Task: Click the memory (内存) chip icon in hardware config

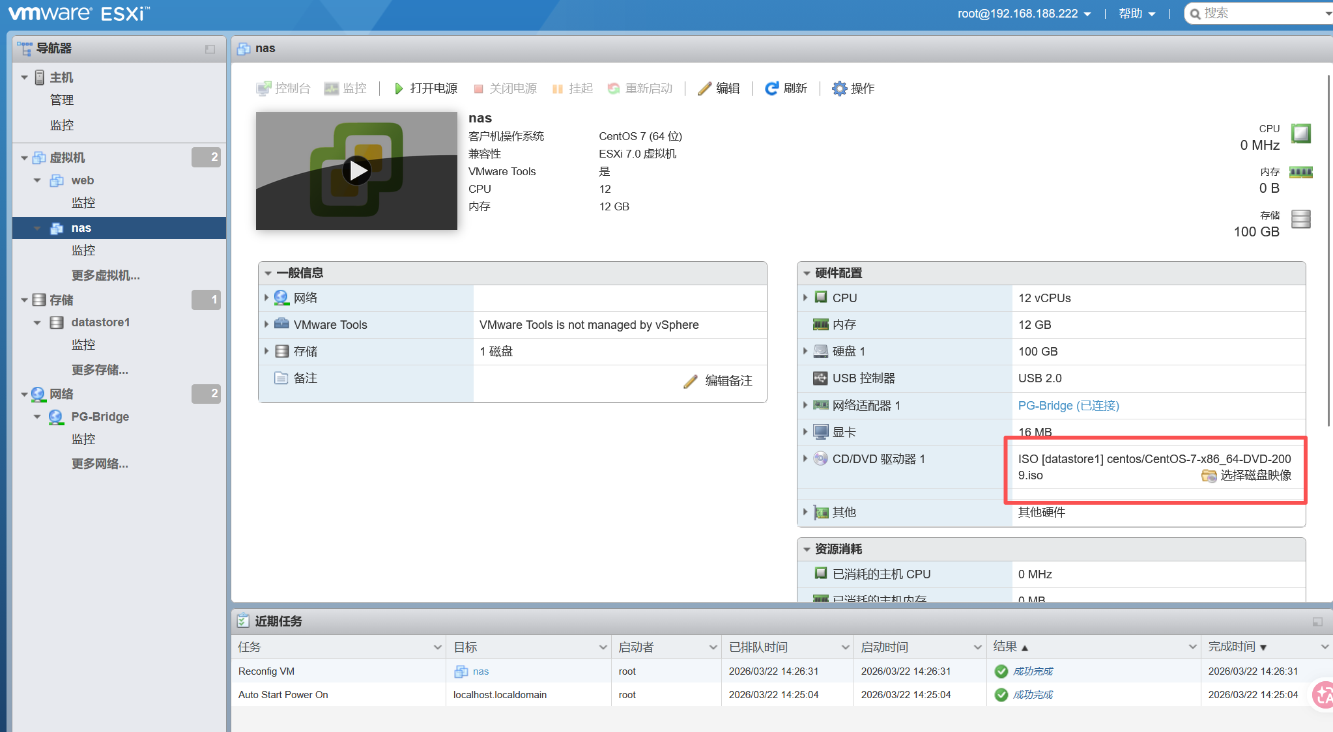Action: pyautogui.click(x=821, y=324)
